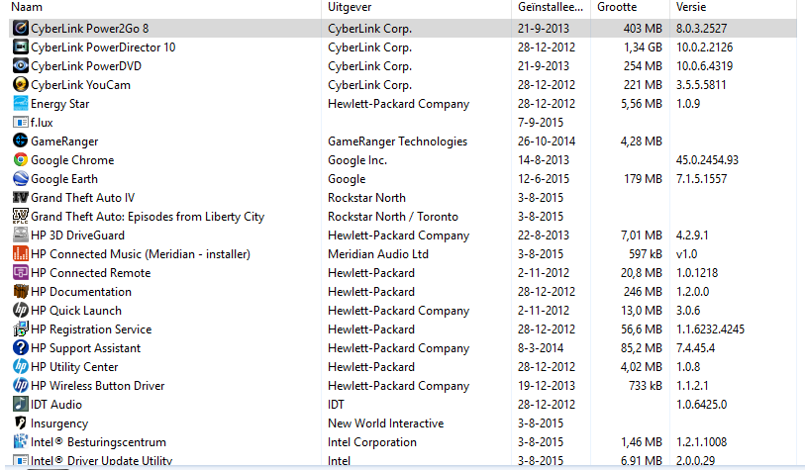Click the Google Earth icon
The height and width of the screenshot is (470, 805).
(x=20, y=178)
